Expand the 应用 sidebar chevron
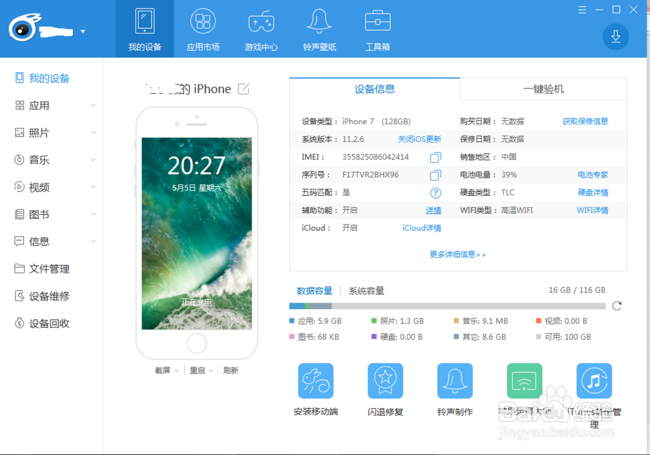Viewport: 650px width, 455px height. click(x=93, y=105)
